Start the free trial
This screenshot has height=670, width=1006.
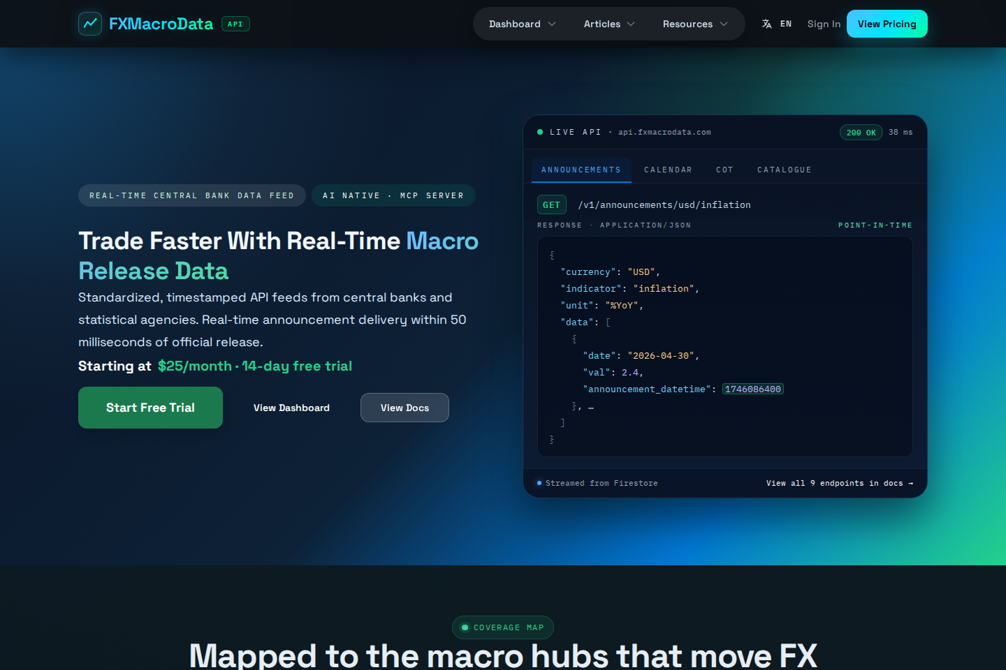click(150, 408)
